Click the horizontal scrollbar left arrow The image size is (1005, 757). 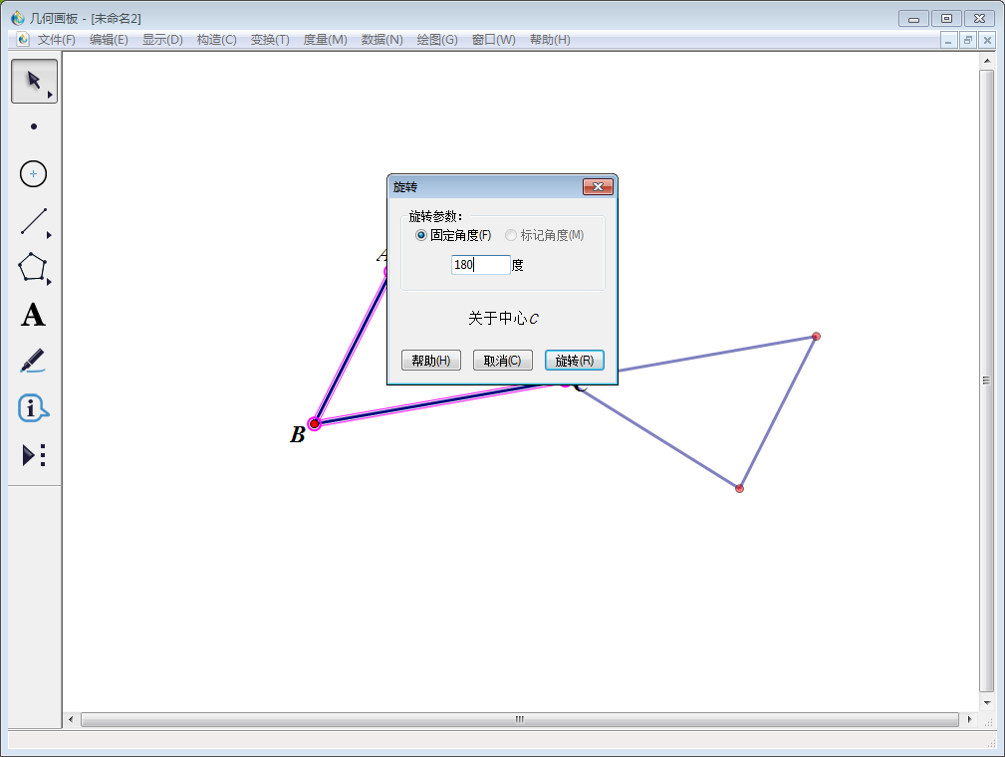point(71,719)
